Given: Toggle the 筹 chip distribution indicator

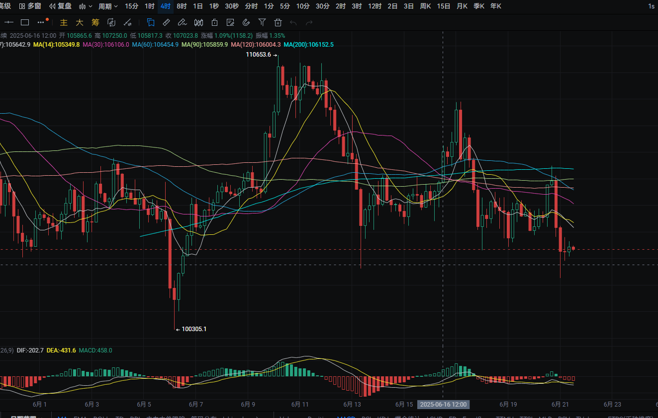Looking at the screenshot, I should point(95,22).
